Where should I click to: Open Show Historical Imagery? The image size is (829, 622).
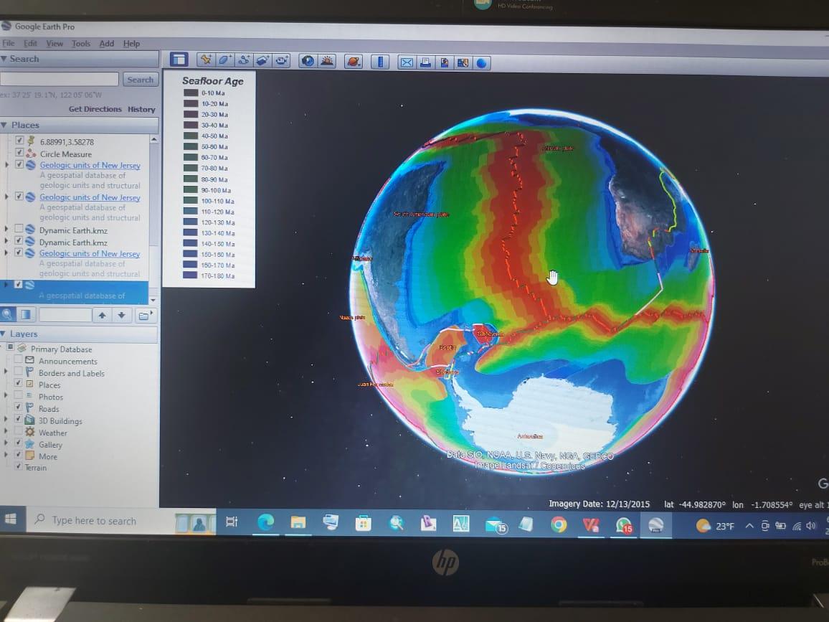309,60
